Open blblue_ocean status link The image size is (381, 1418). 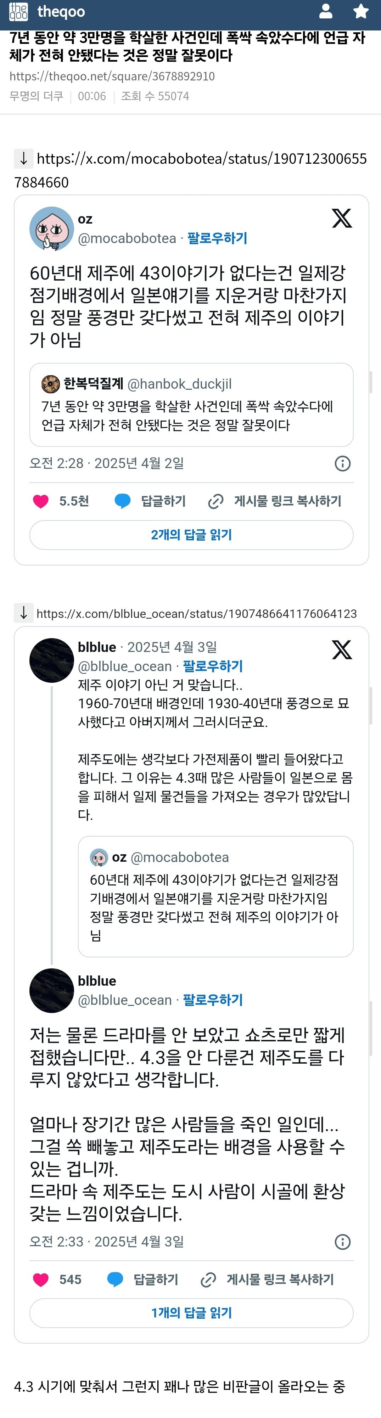pyautogui.click(x=196, y=614)
